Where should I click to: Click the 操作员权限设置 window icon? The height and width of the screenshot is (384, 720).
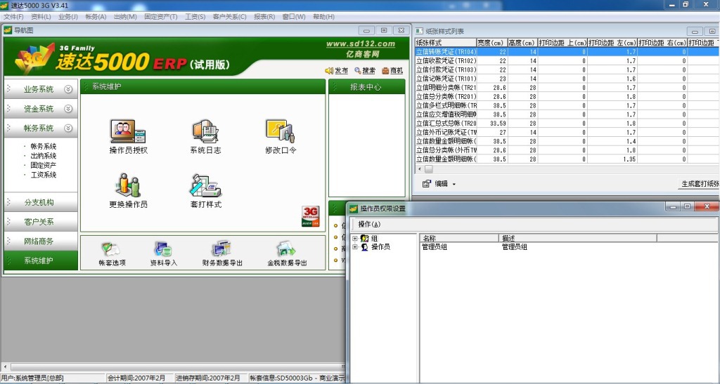pos(354,208)
